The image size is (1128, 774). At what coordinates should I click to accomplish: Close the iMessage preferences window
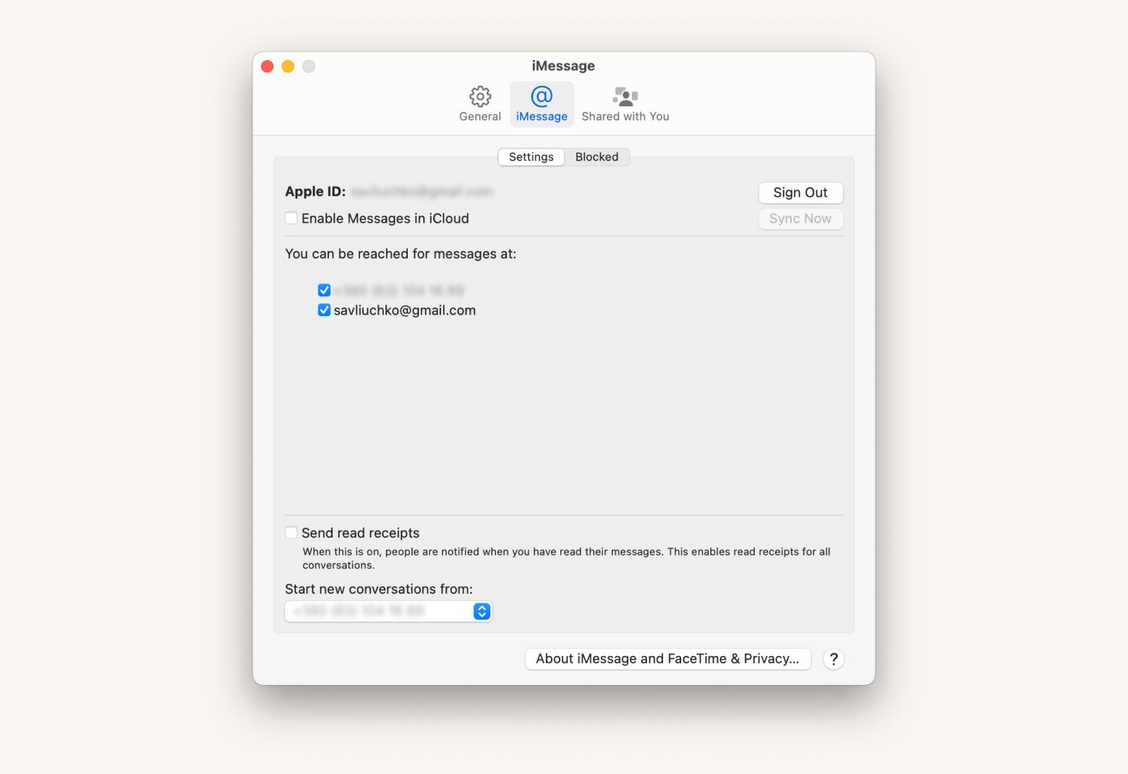click(x=268, y=67)
